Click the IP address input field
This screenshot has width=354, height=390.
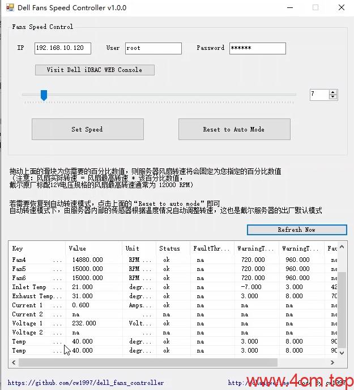[x=62, y=48]
